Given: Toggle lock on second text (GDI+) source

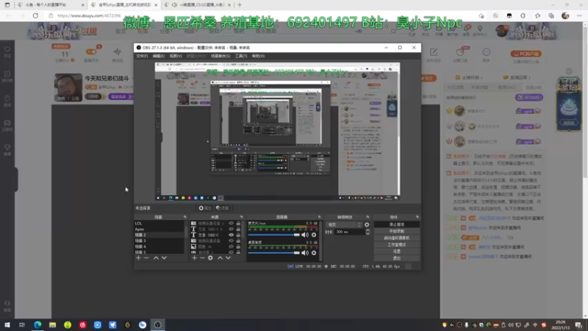Looking at the screenshot, I should point(238,235).
